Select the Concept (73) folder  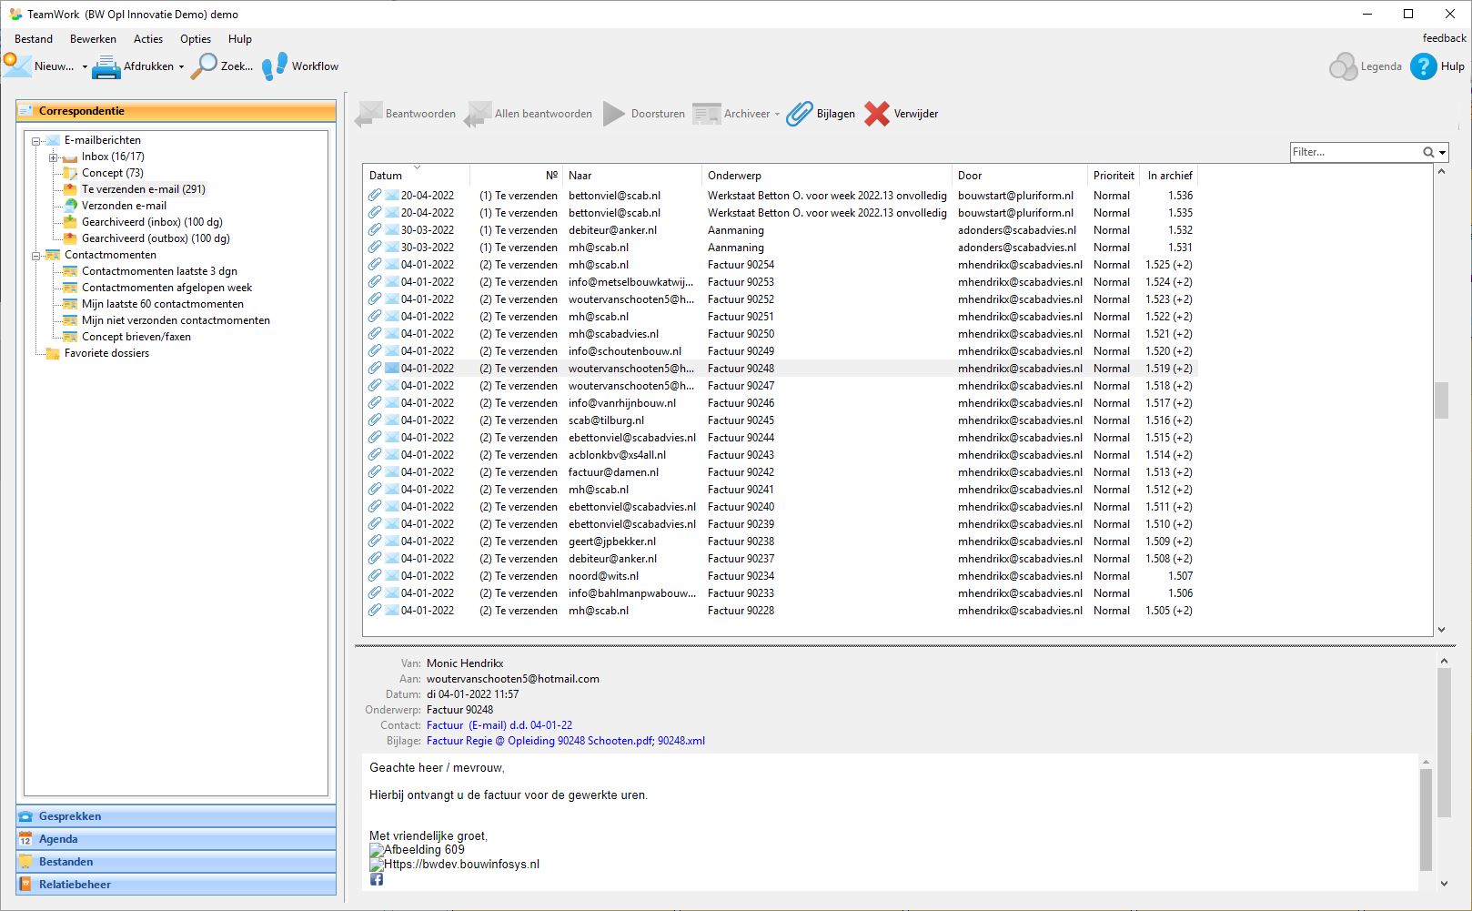[112, 173]
